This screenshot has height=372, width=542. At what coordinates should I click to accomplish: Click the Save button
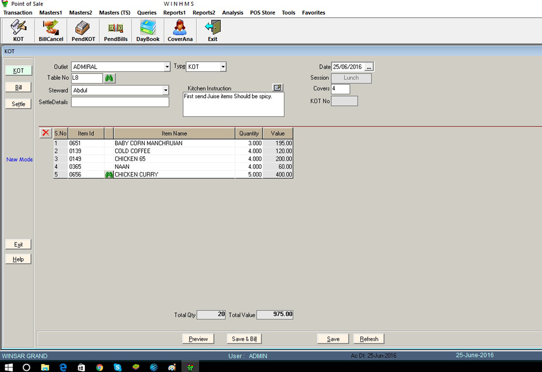click(333, 339)
